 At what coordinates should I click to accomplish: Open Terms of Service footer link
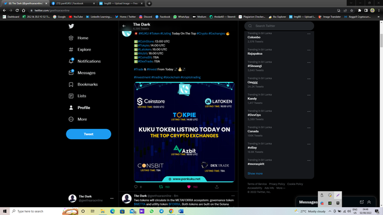tap(257, 184)
